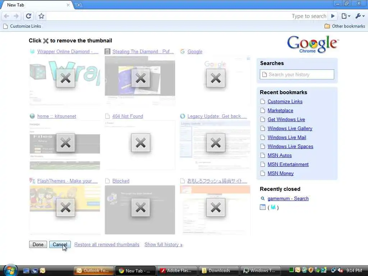Click the Go arrow beside address bar
368x276 pixels.
[x=333, y=16]
